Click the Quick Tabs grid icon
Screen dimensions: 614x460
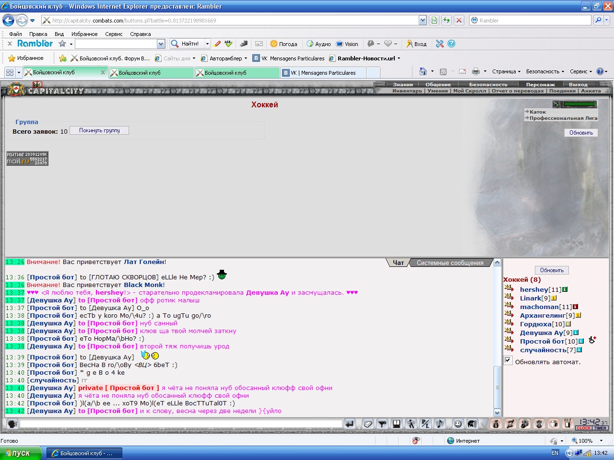click(10, 72)
